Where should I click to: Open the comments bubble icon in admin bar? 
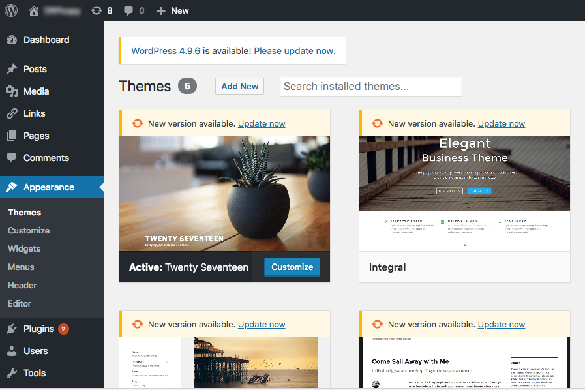[x=128, y=11]
